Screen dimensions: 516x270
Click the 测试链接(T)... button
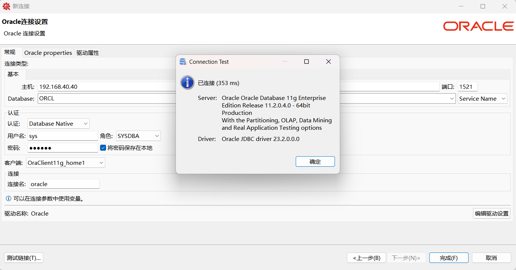coord(24,258)
